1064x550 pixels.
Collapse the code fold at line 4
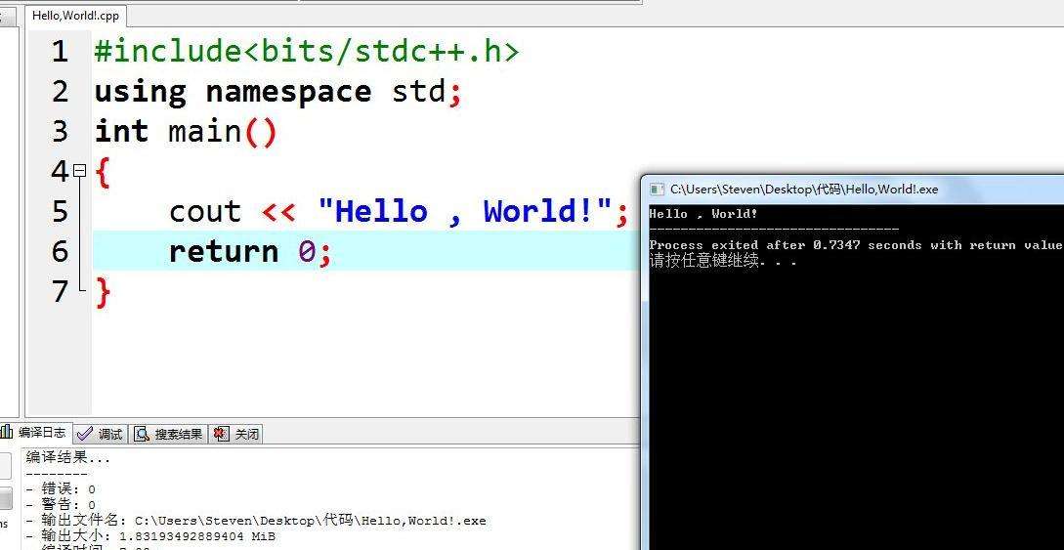point(80,170)
